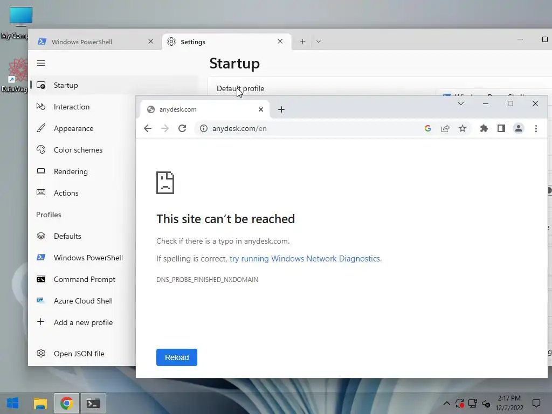
Task: Select the Windows PowerShell profile in the sidebar
Action: (83, 258)
